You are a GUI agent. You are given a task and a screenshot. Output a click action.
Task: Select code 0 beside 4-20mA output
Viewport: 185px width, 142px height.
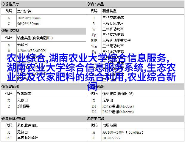tap(9, 51)
